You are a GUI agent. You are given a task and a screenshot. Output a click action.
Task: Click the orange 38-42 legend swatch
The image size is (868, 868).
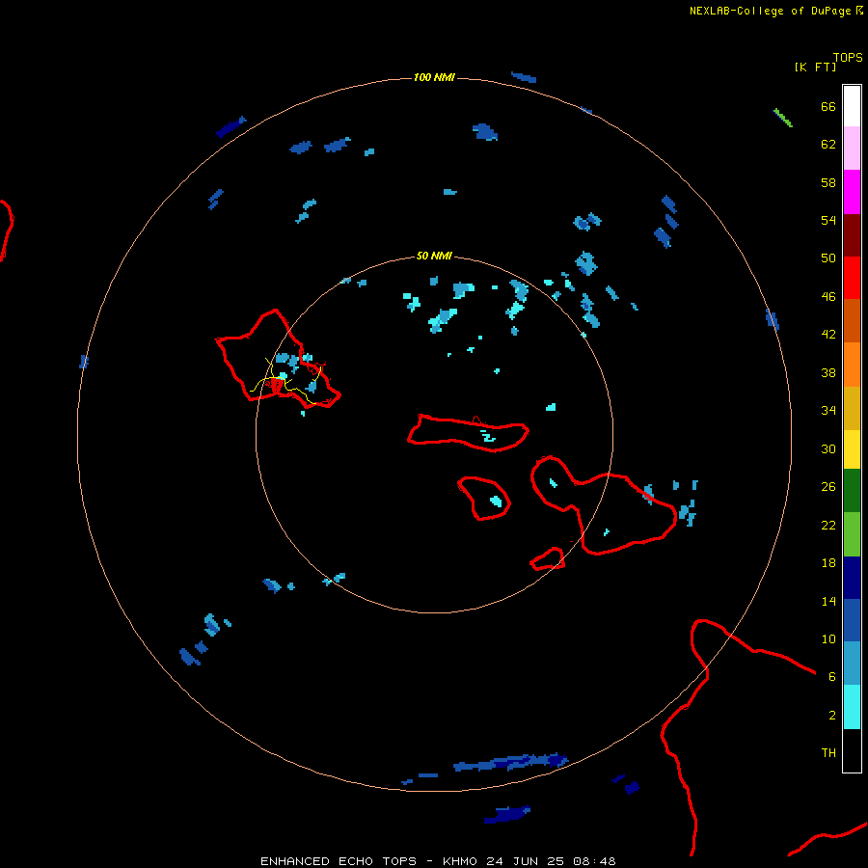pos(852,365)
